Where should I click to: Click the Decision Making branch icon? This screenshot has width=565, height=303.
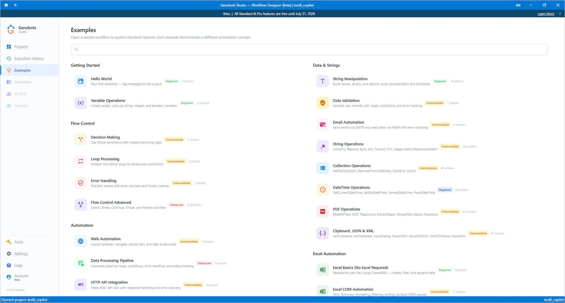[81, 140]
